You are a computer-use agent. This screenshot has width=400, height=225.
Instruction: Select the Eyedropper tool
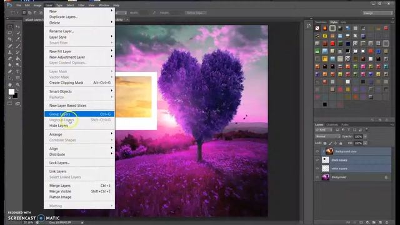[x=18, y=39]
